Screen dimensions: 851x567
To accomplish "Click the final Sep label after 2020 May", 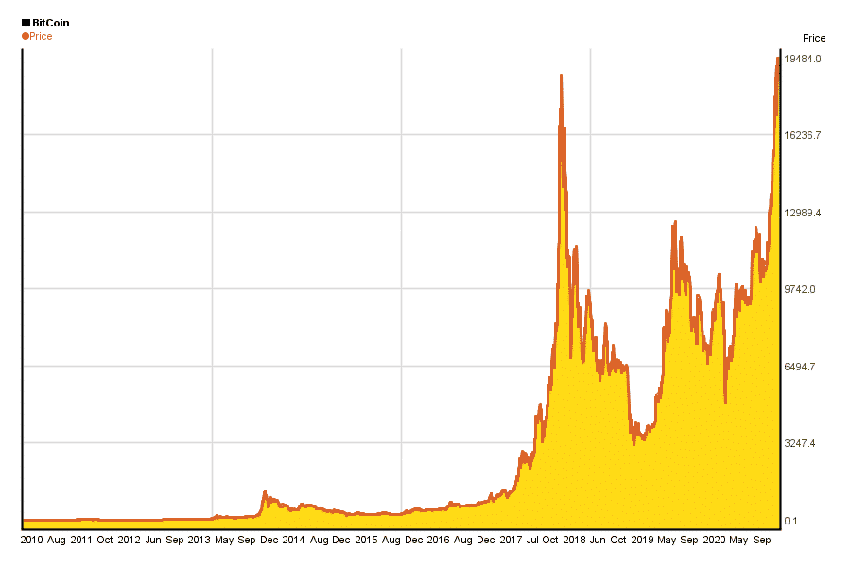I will click(762, 540).
